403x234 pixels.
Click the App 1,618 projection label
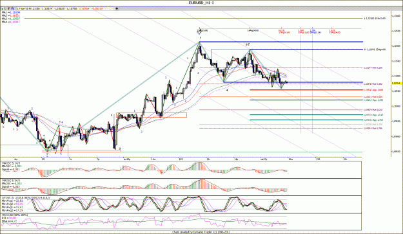[373, 115]
